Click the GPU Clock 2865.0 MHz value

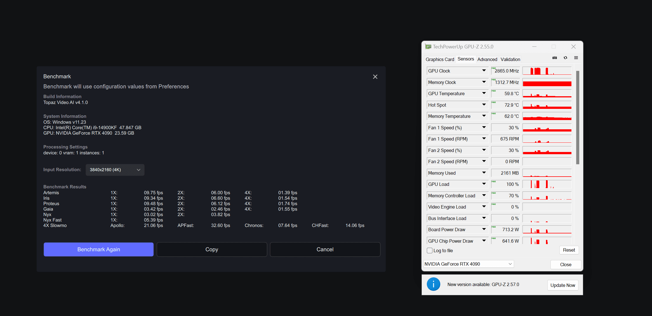pos(505,71)
